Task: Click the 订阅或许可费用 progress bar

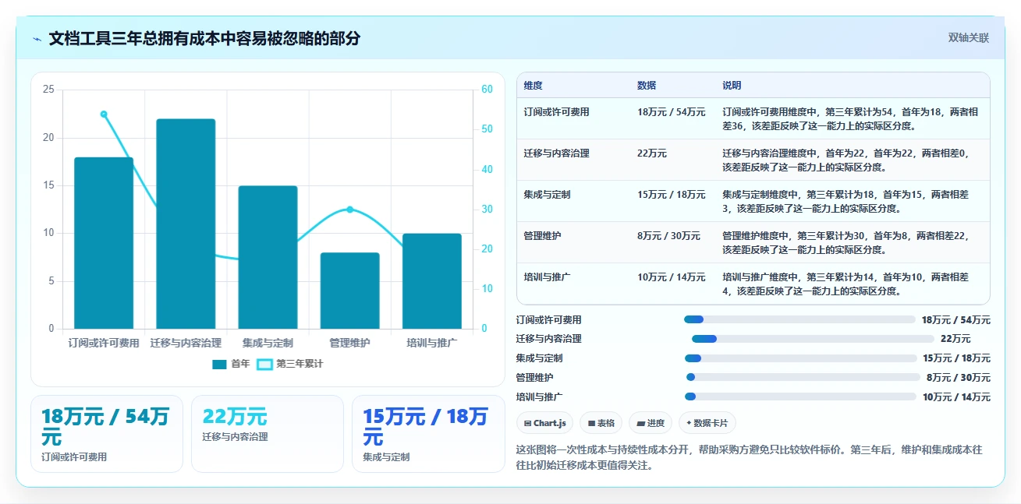Action: (799, 319)
